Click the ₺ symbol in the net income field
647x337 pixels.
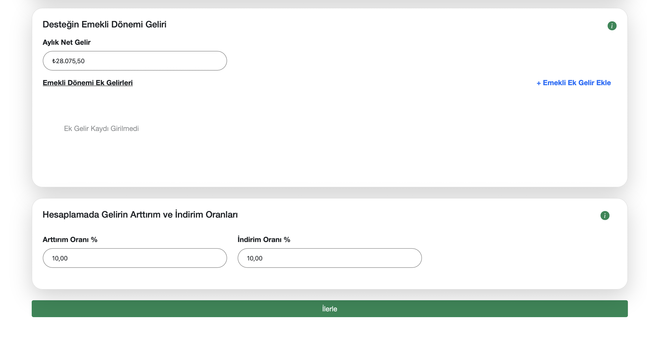54,61
